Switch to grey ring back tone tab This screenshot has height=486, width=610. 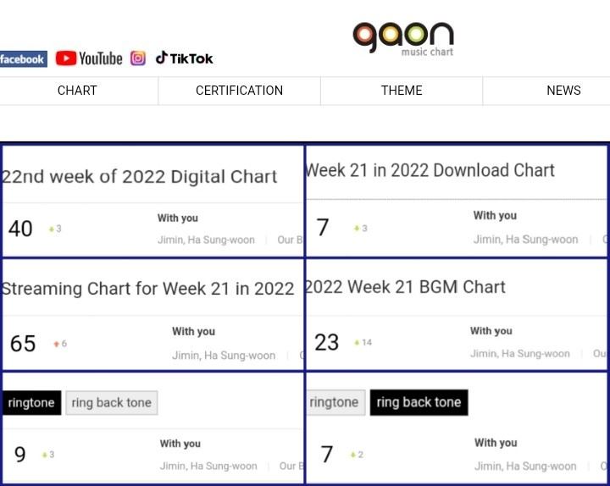(112, 403)
